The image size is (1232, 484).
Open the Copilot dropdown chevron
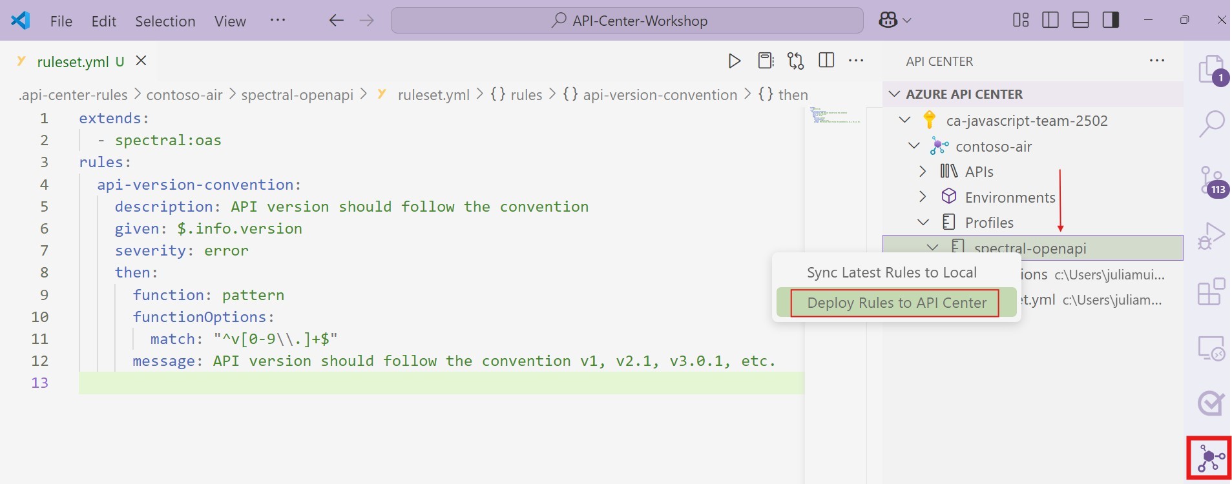click(907, 21)
